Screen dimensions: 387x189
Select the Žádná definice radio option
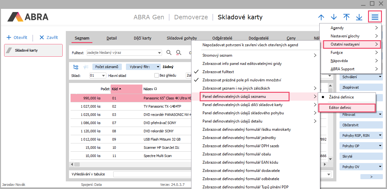point(347,97)
